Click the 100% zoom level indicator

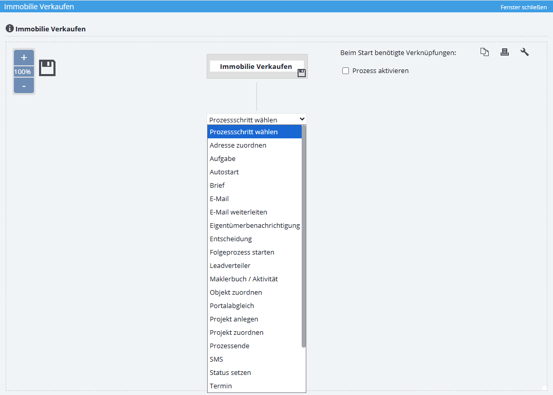tap(23, 72)
